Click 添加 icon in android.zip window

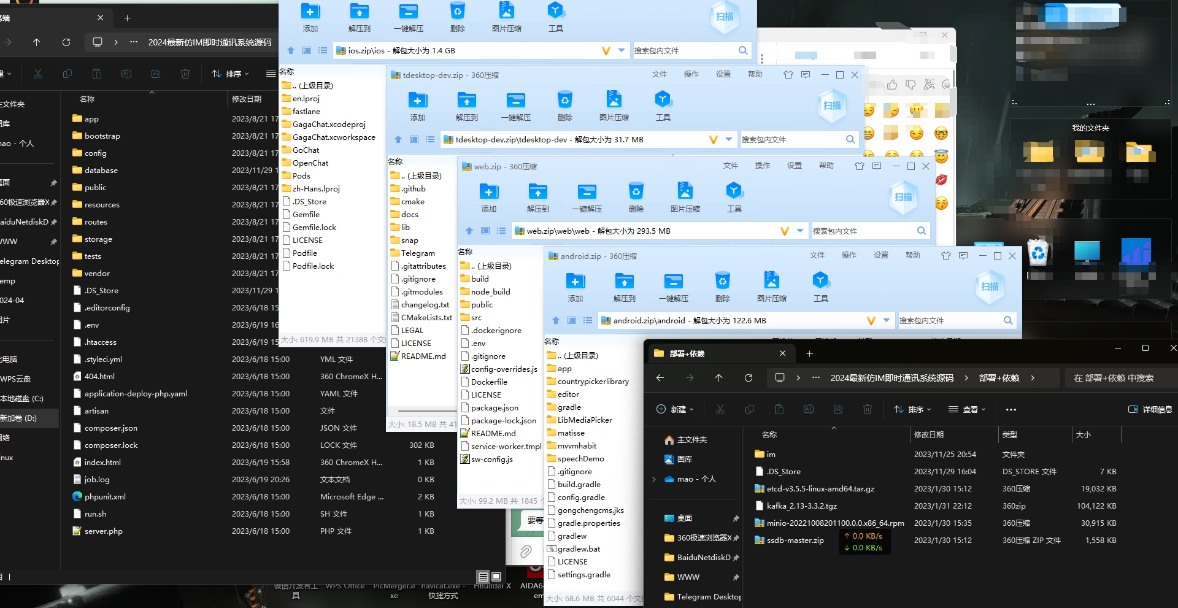tap(575, 282)
